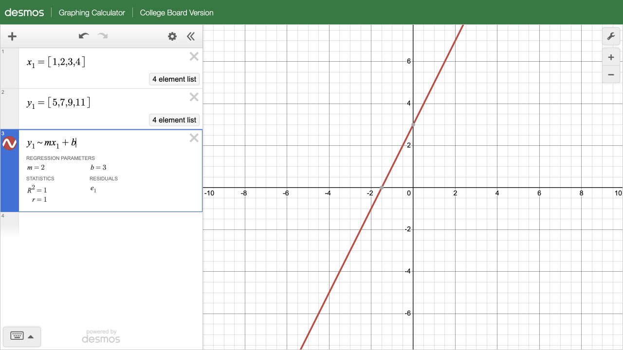Image resolution: width=623 pixels, height=350 pixels.
Task: Show the on-screen keypad
Action: click(x=22, y=336)
